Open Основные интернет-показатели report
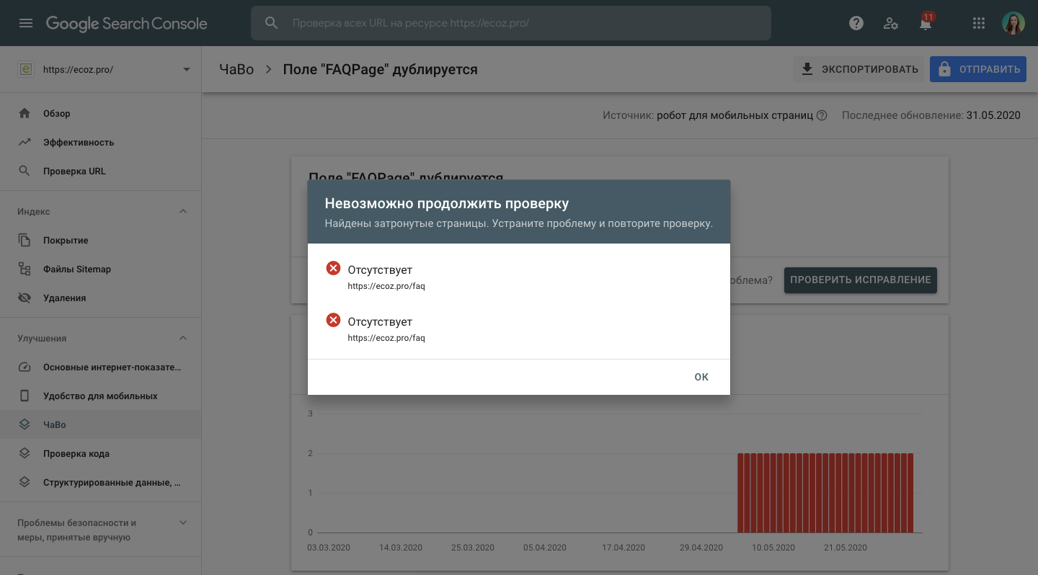 [x=101, y=367]
